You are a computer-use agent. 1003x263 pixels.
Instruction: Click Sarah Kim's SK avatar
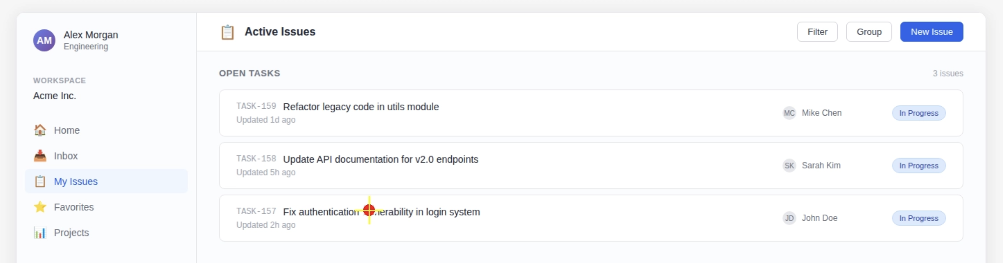click(x=789, y=166)
